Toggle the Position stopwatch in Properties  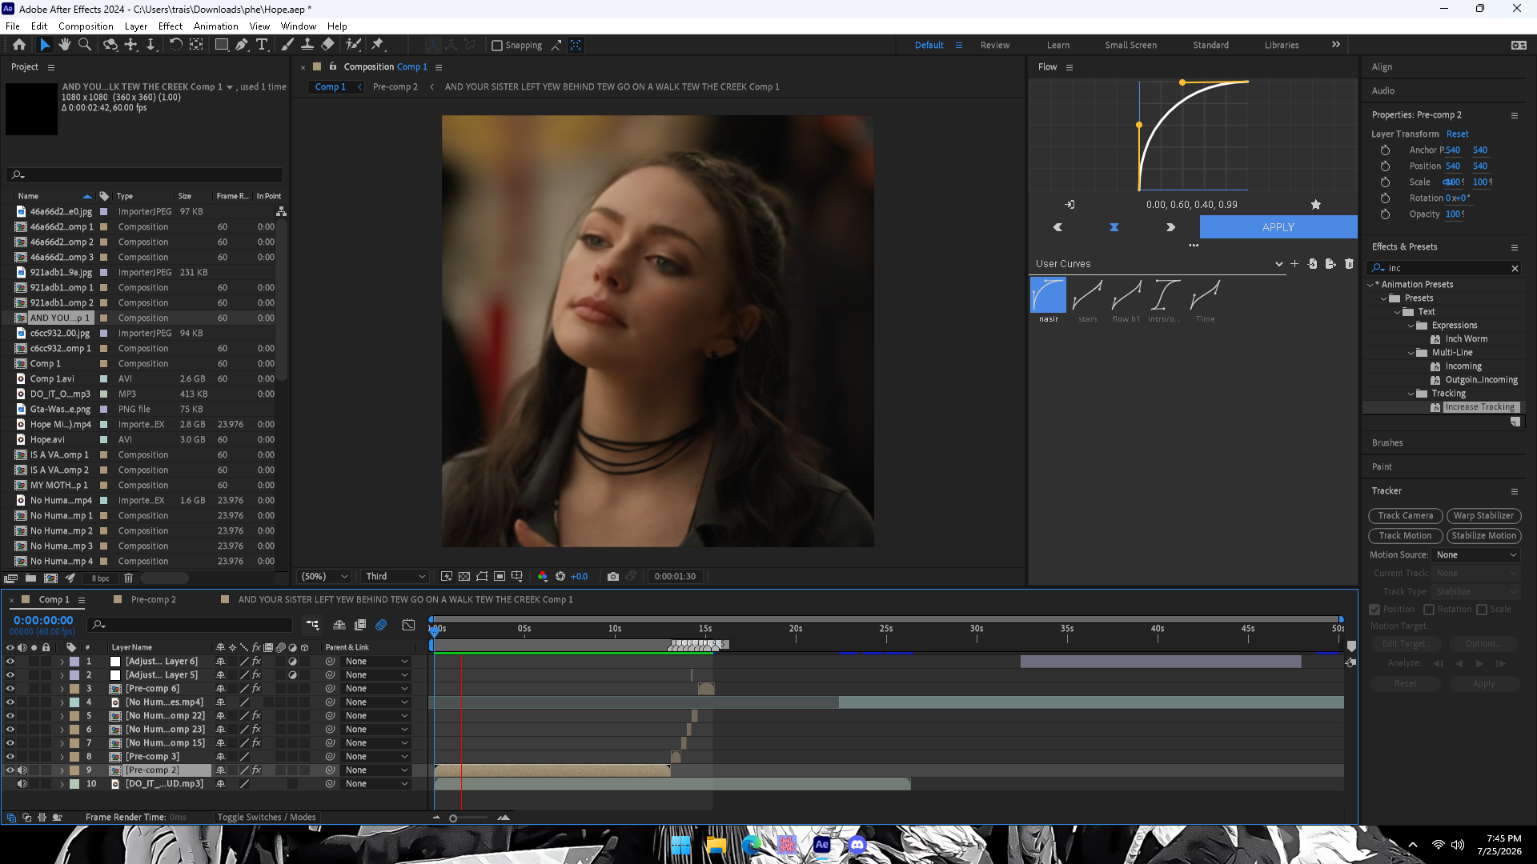click(1385, 166)
